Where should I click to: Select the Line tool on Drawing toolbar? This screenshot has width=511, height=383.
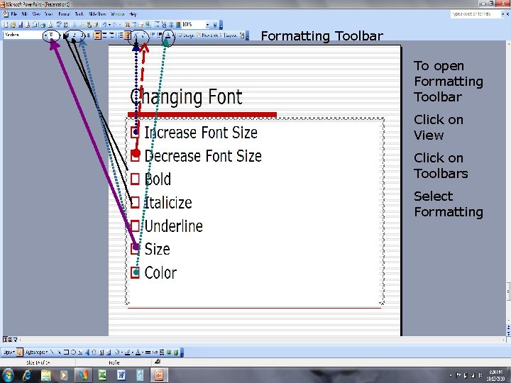tap(52, 352)
